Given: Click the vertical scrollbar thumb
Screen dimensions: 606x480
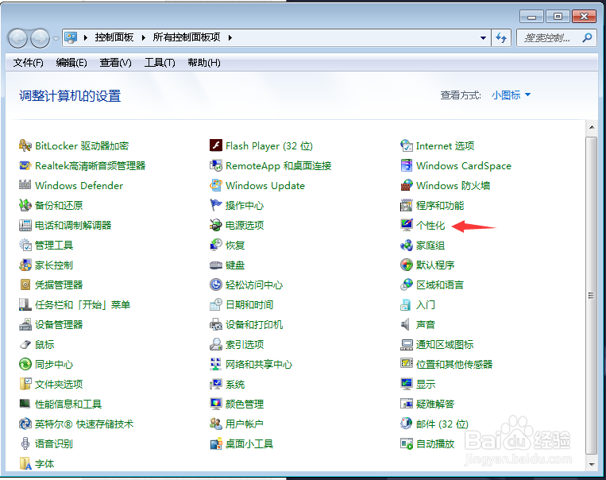Looking at the screenshot, I should (x=592, y=296).
